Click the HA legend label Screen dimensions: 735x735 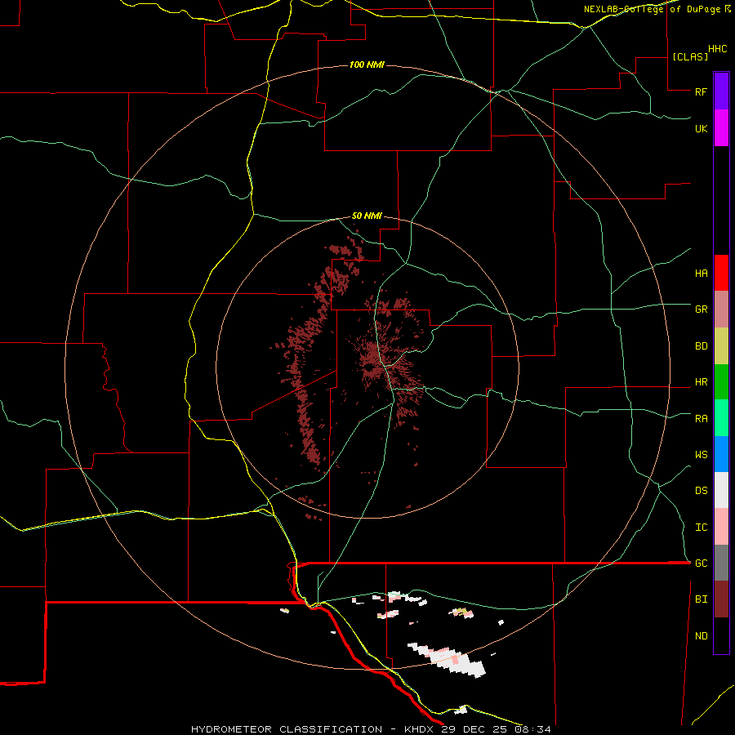tap(701, 274)
